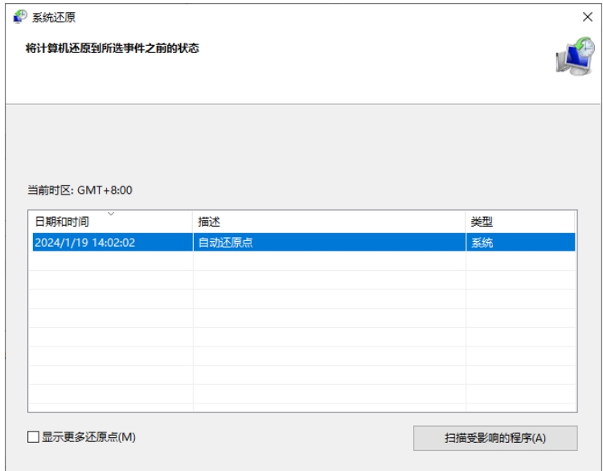Click the heading 将计算机还原到所选事件之前的状态
Image resolution: width=603 pixels, height=471 pixels.
point(113,48)
